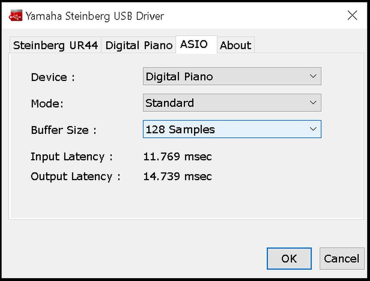Click the window title text "Yamaha Steinberg USB Driver"
This screenshot has height=281, width=370.
[95, 16]
